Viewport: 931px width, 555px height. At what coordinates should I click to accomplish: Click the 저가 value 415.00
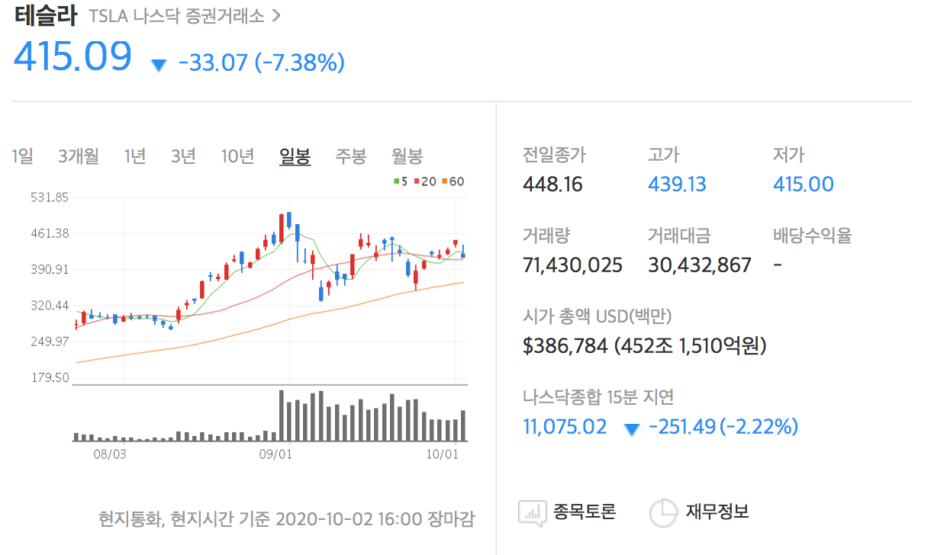point(804,184)
